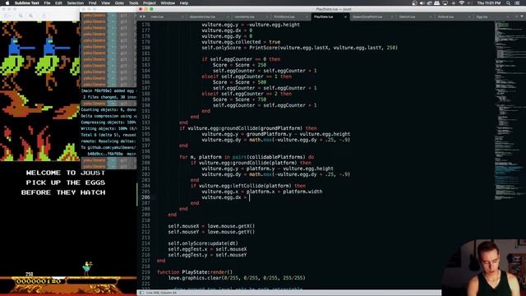This screenshot has height=296, width=526.
Task: Open the Find menu
Action: pos(92,3)
